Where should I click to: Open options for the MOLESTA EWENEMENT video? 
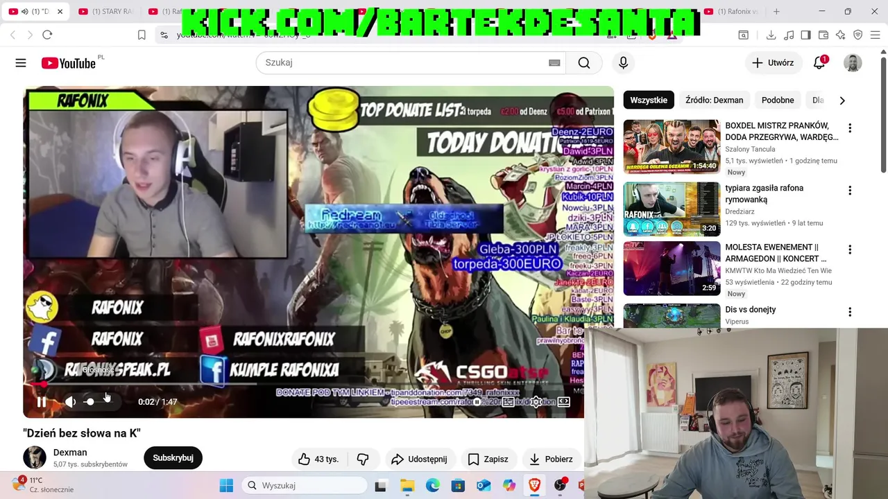850,249
